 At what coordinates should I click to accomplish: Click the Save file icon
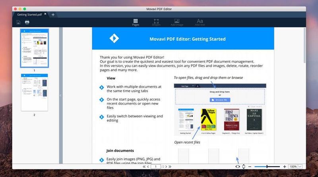click(x=19, y=22)
